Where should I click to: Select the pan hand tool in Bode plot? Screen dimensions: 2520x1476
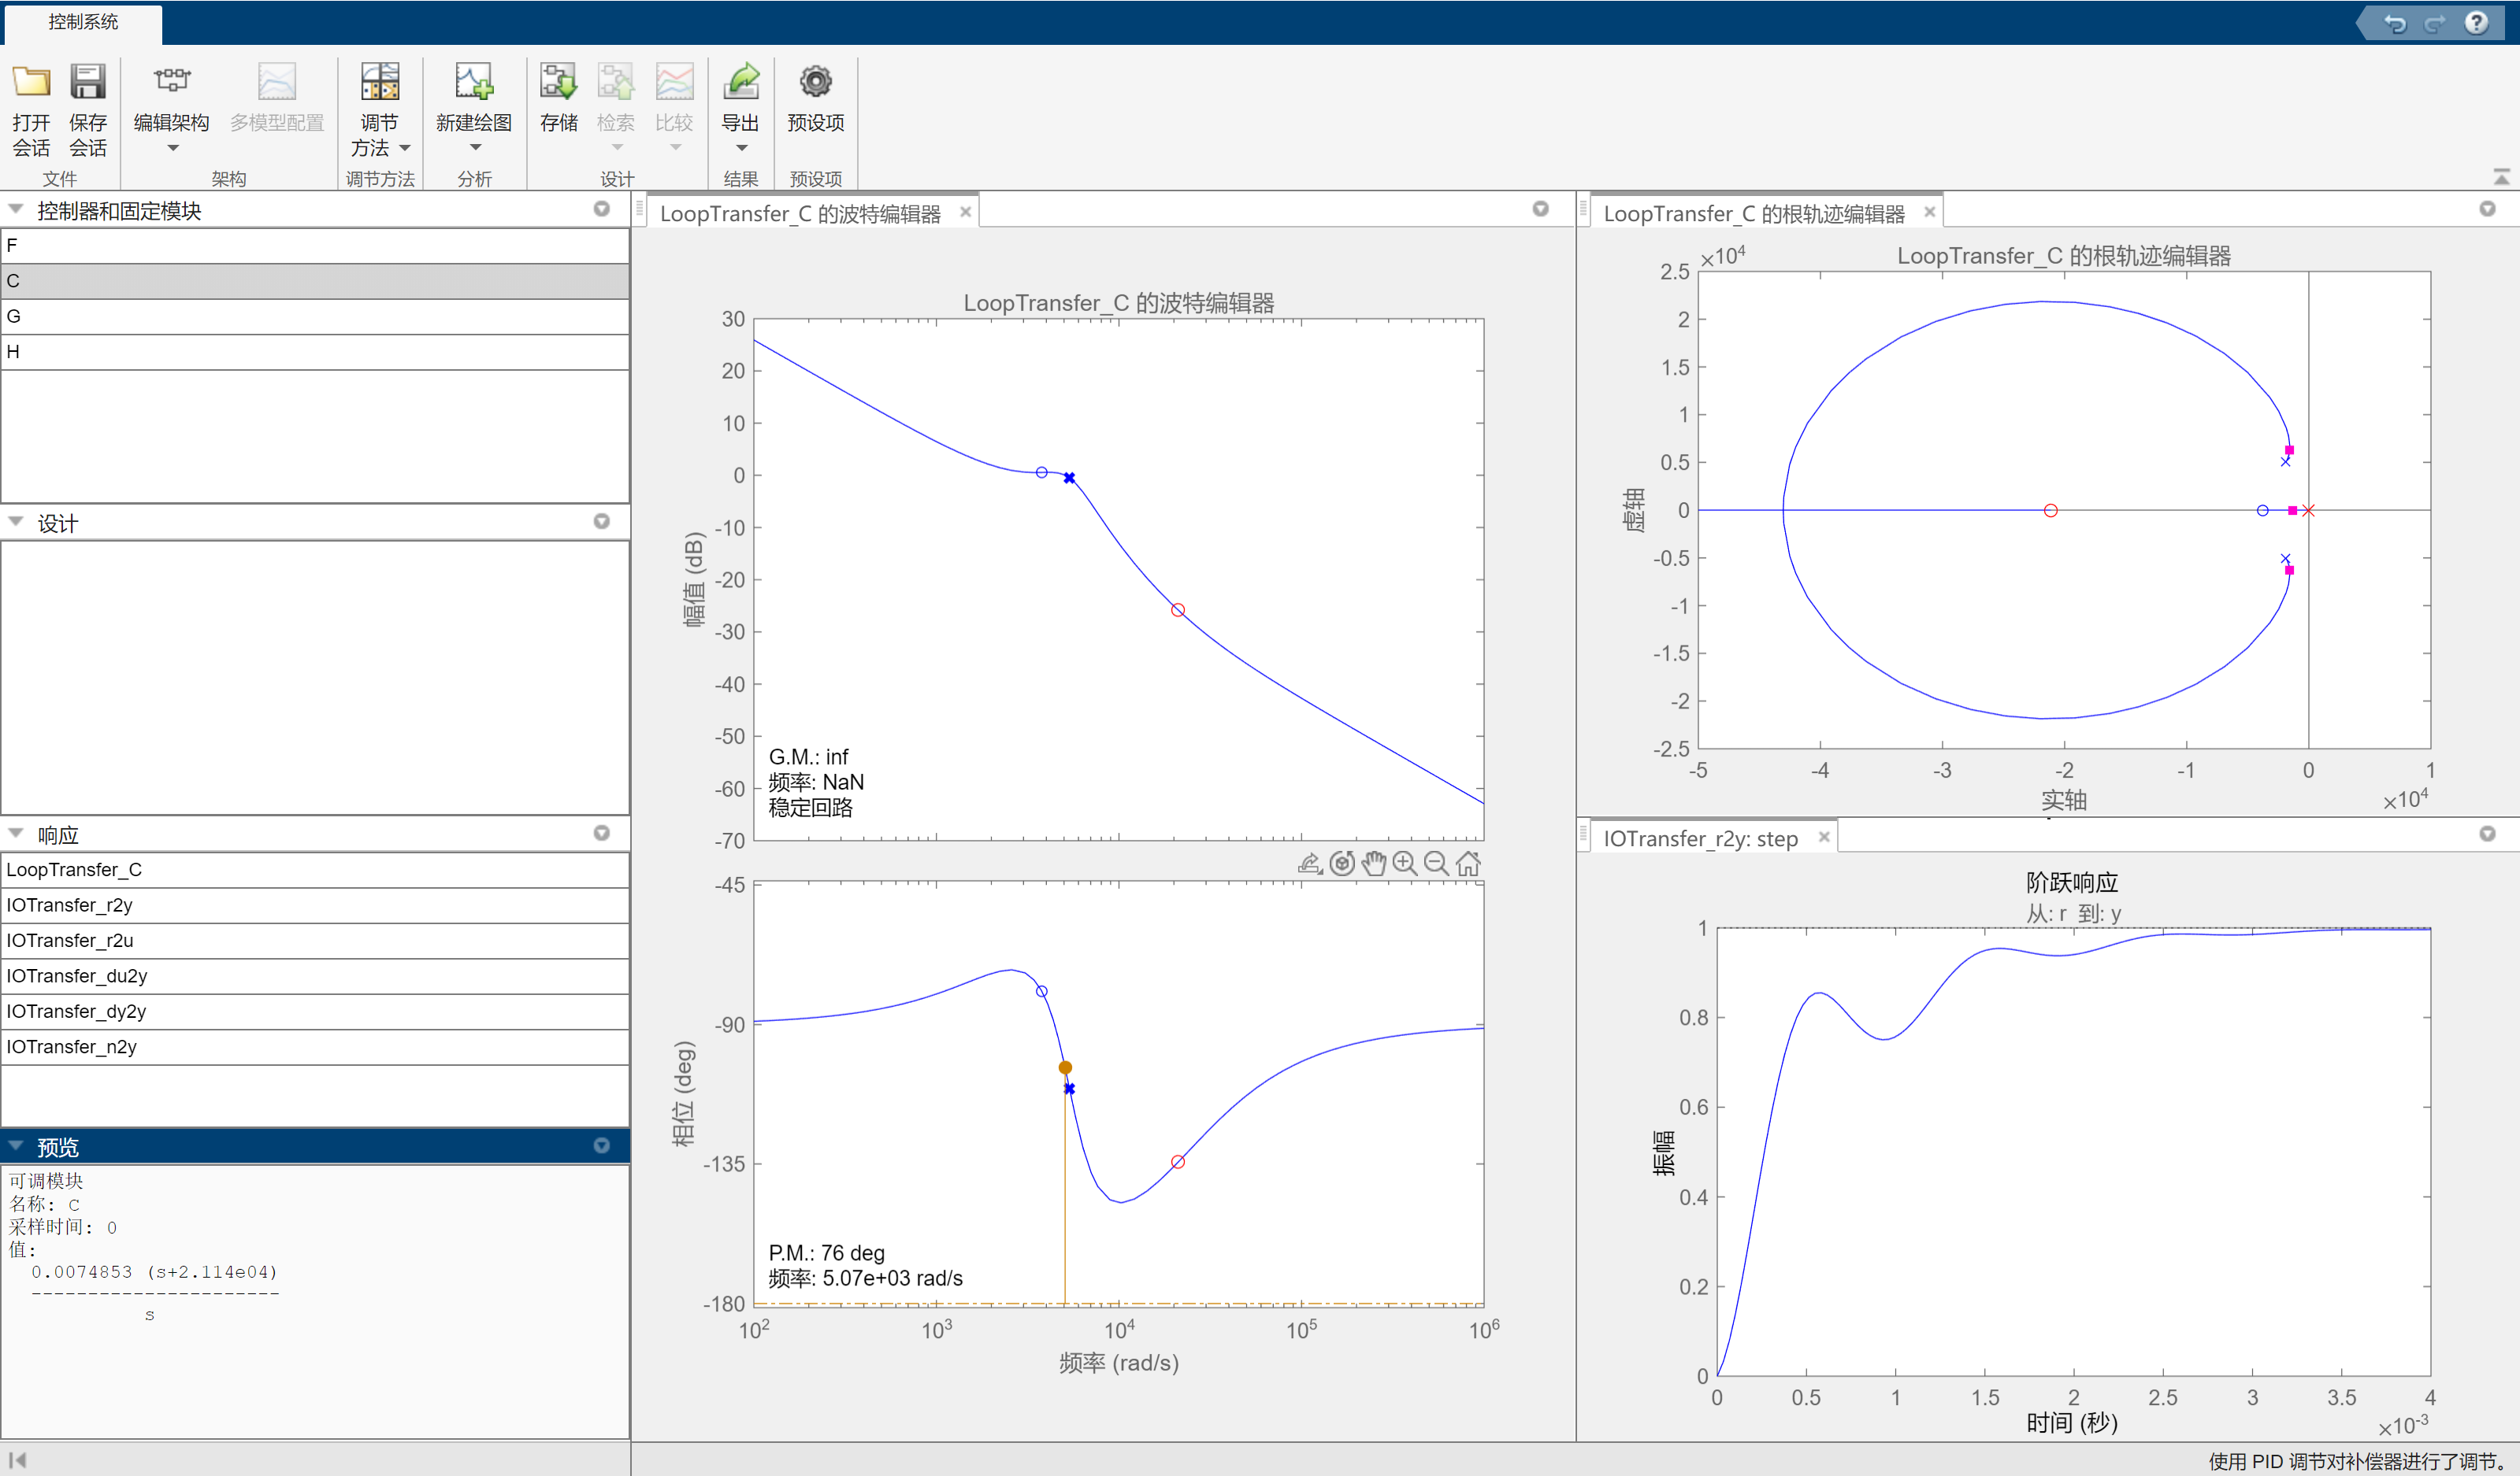(x=1374, y=864)
